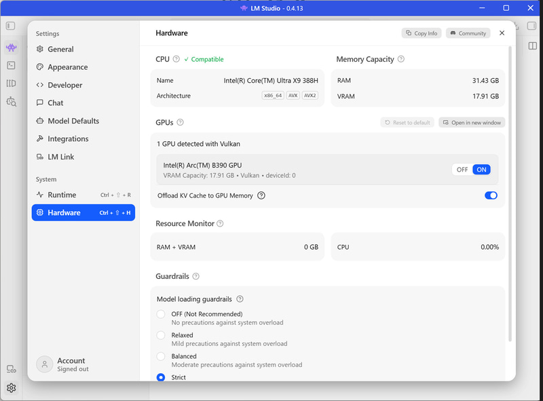
Task: Click Open in new window button
Action: pyautogui.click(x=472, y=123)
